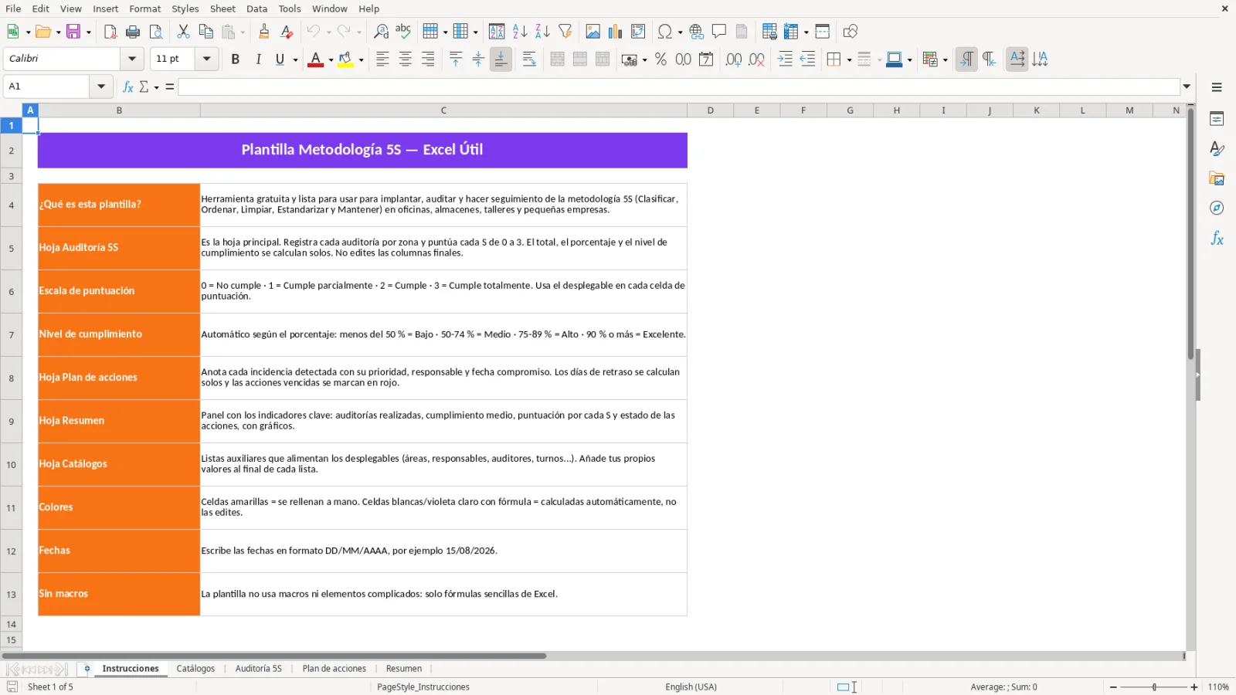Open the font size dropdown
The image size is (1236, 695).
point(206,59)
